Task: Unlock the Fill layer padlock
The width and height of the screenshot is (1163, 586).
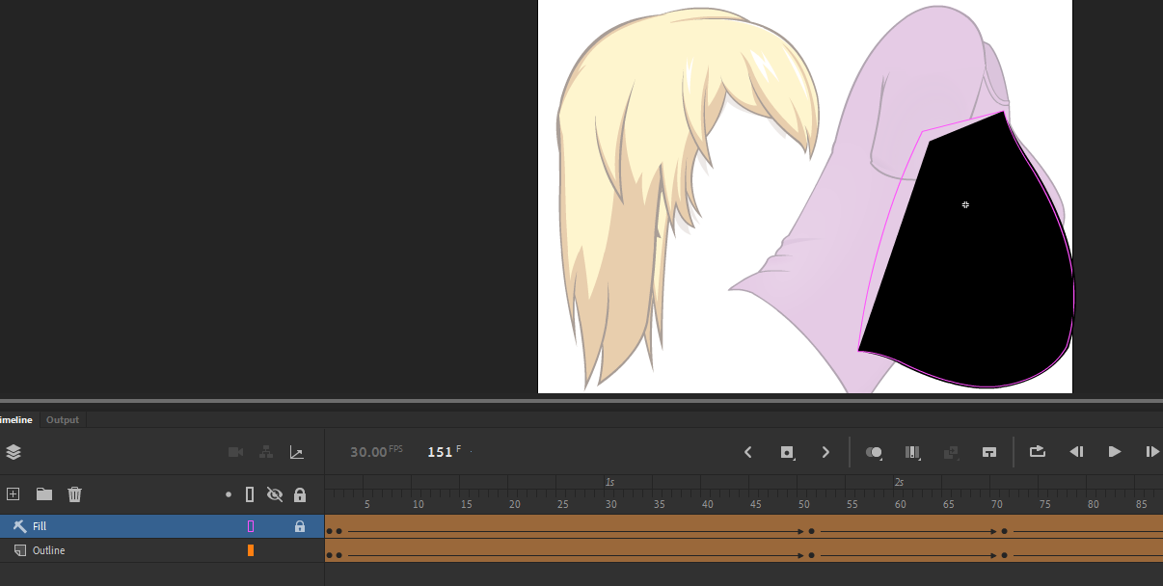Action: 300,526
